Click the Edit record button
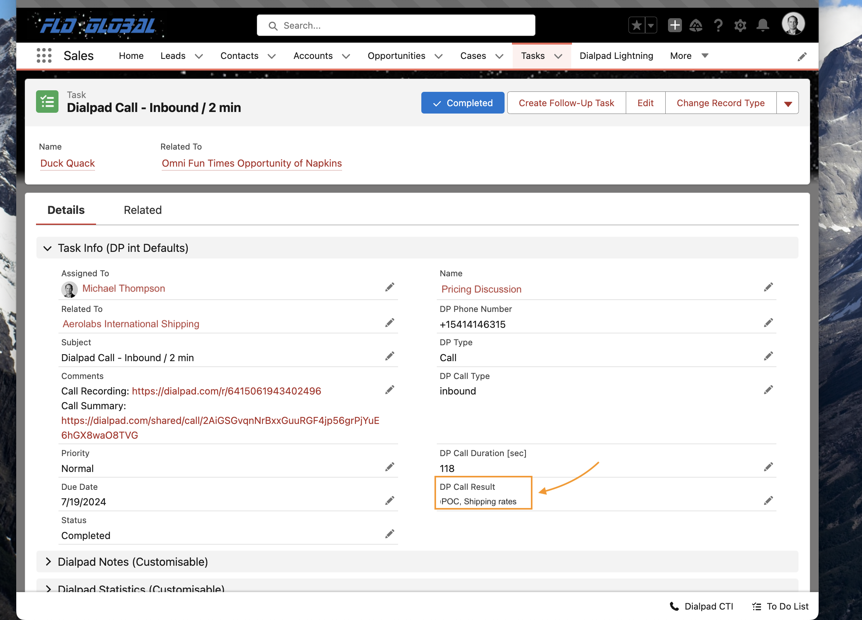The width and height of the screenshot is (862, 620). [646, 103]
